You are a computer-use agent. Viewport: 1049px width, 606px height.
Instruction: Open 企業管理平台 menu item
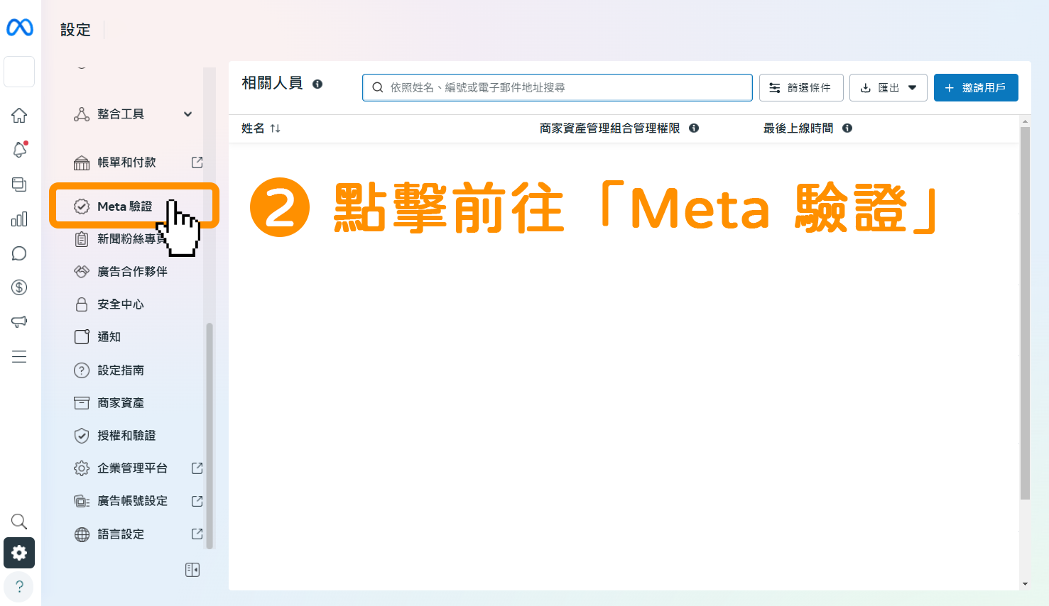point(132,468)
